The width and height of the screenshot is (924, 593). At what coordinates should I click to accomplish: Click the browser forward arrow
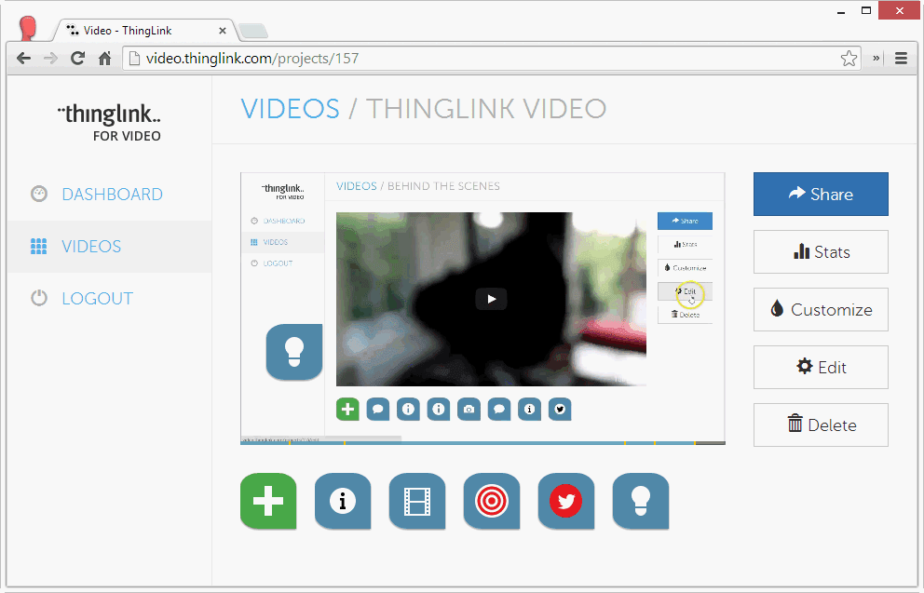point(50,59)
